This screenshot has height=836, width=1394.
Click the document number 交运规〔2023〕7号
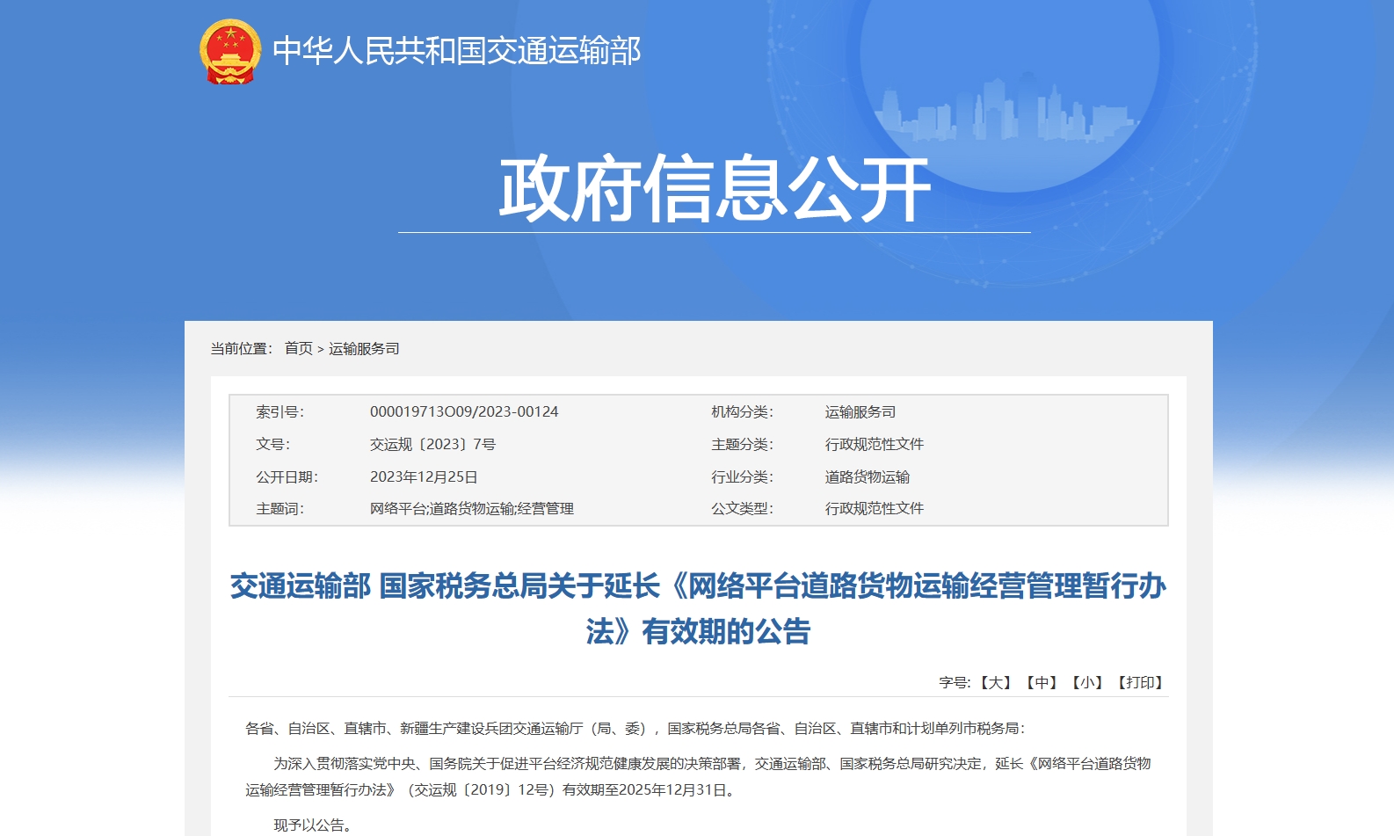point(432,445)
